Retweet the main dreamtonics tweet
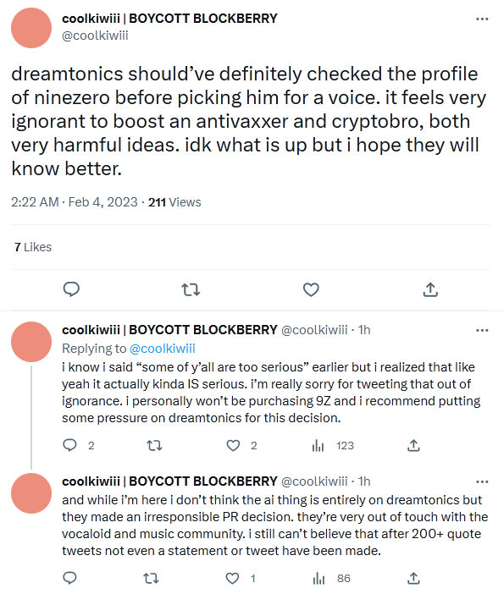 (x=191, y=289)
